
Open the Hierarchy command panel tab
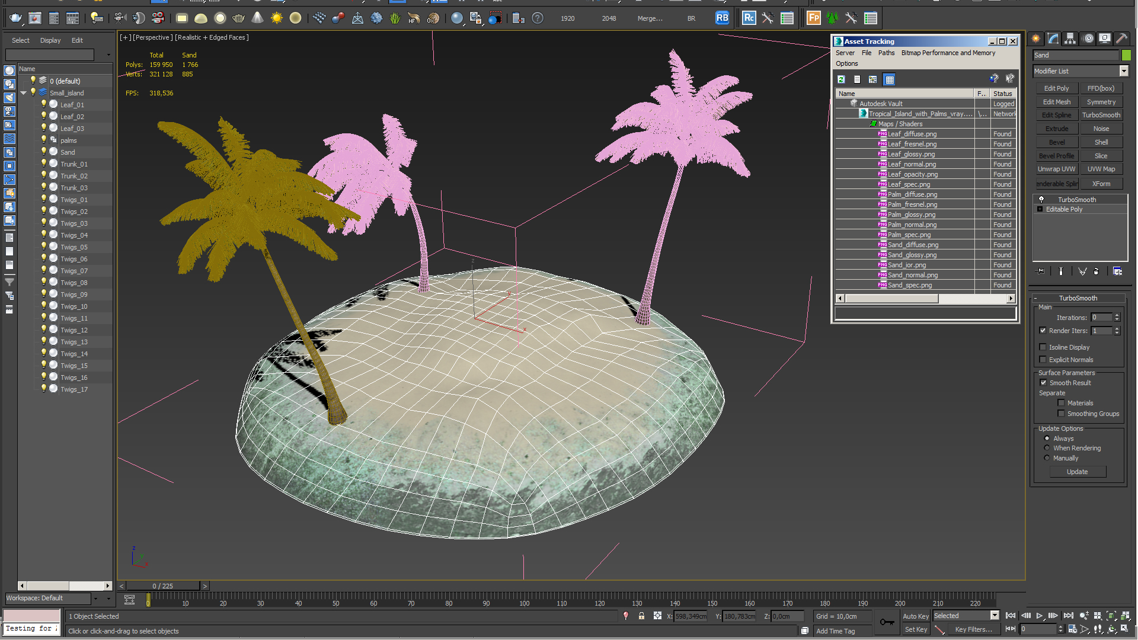(1070, 39)
